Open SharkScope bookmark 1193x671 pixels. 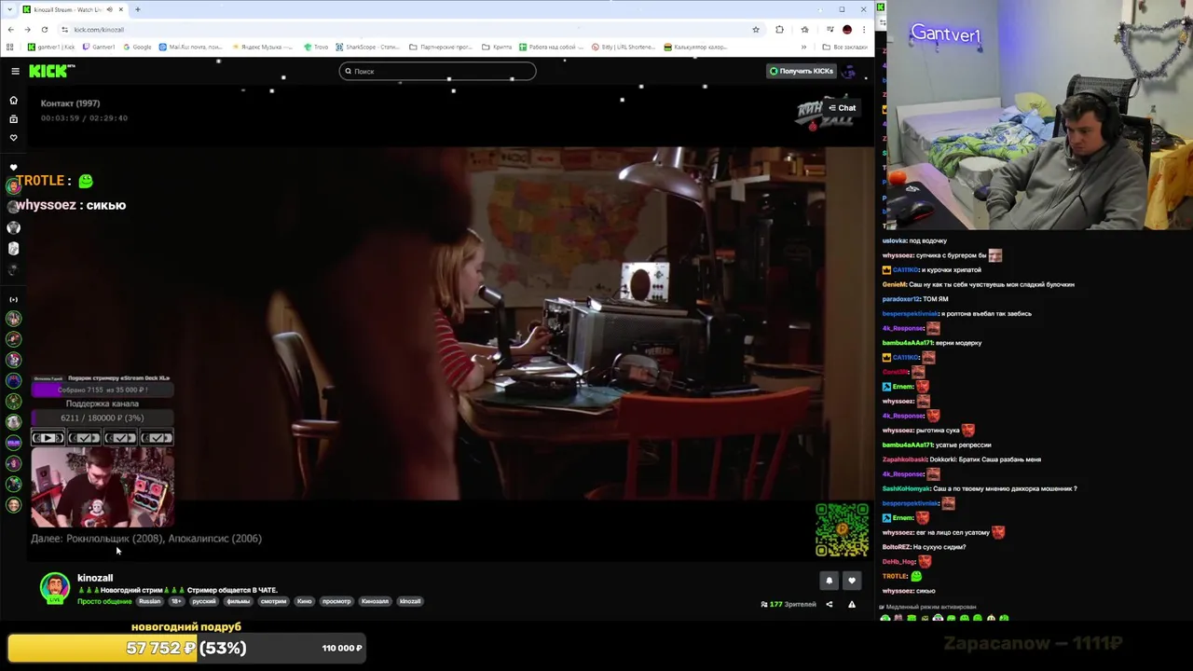(x=368, y=47)
